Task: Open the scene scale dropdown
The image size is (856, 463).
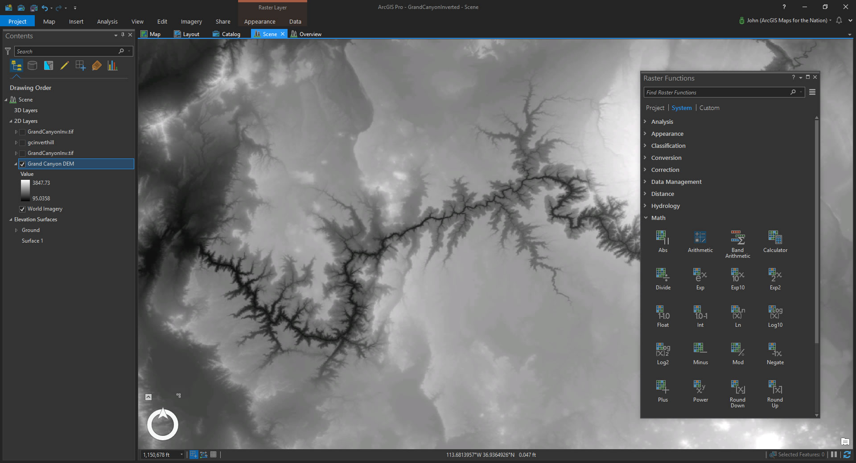Action: coord(181,455)
